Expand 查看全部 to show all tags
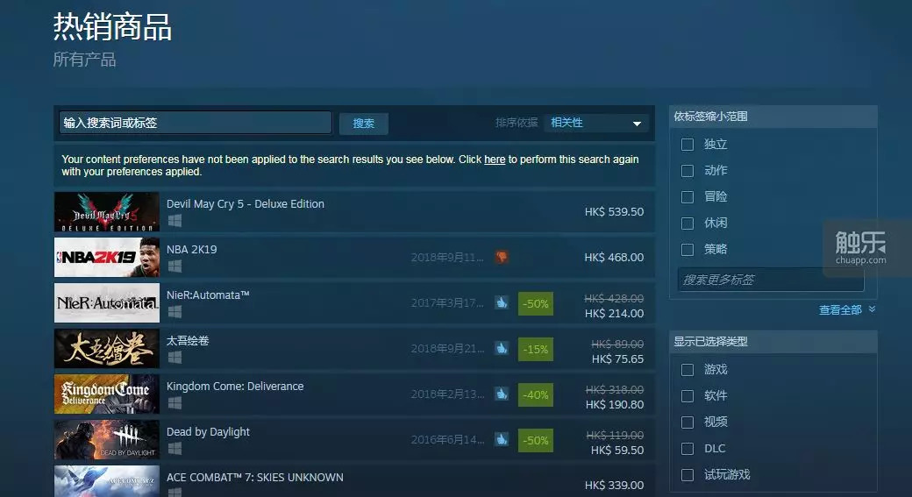 (x=847, y=309)
